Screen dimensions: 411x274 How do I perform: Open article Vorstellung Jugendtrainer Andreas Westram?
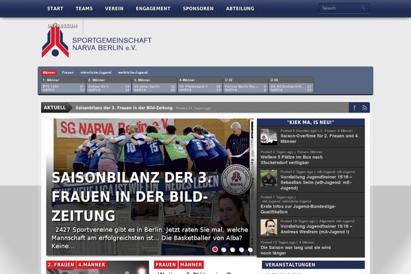pyautogui.click(x=316, y=229)
